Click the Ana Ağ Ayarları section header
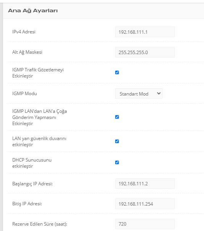The image size is (204, 231). [x=33, y=11]
